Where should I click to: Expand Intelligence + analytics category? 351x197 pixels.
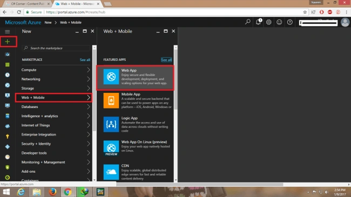[56, 116]
